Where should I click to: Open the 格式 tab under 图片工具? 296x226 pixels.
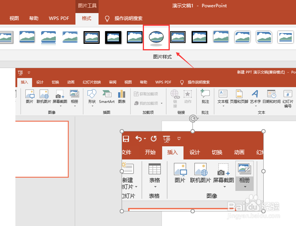click(87, 18)
